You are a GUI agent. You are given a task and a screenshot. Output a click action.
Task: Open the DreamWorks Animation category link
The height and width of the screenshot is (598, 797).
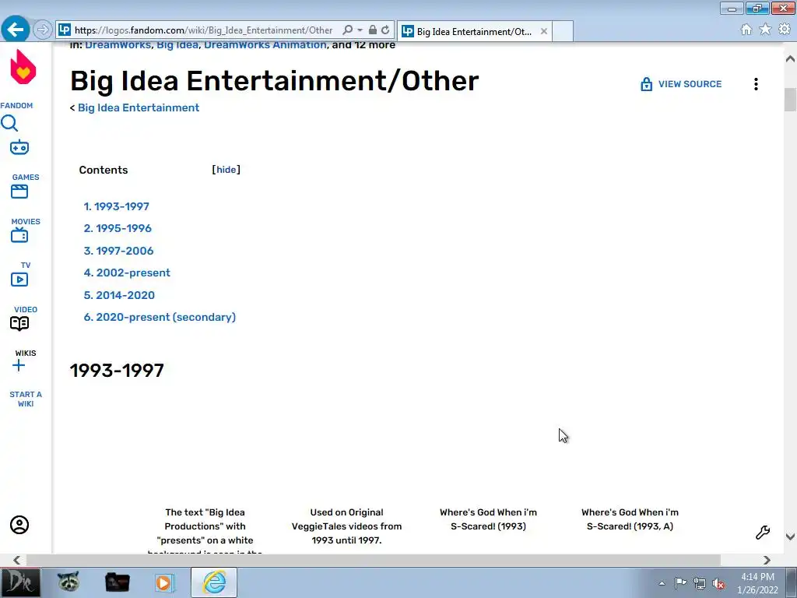(x=265, y=44)
